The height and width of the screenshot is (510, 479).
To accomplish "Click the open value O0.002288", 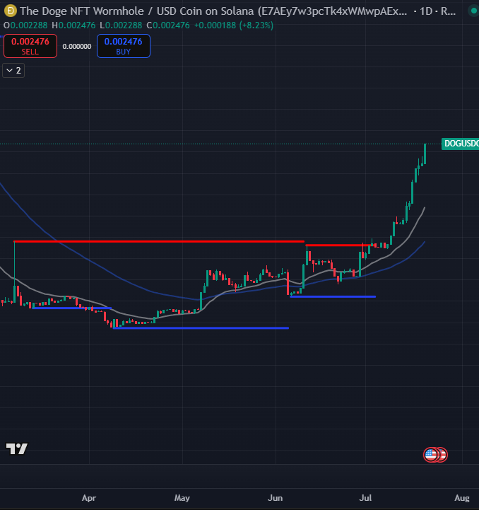I will 25,25.
